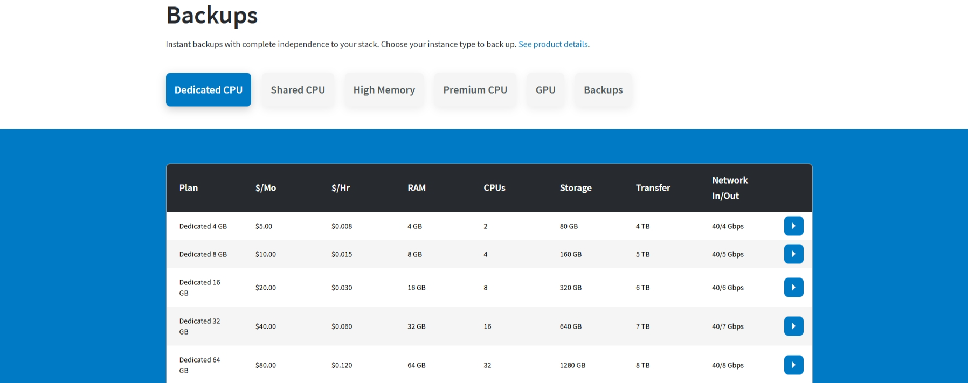Click the Network In/Out column header
The width and height of the screenshot is (968, 383).
tap(730, 188)
